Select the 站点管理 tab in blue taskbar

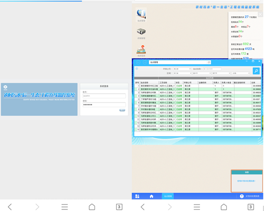pos(168,196)
